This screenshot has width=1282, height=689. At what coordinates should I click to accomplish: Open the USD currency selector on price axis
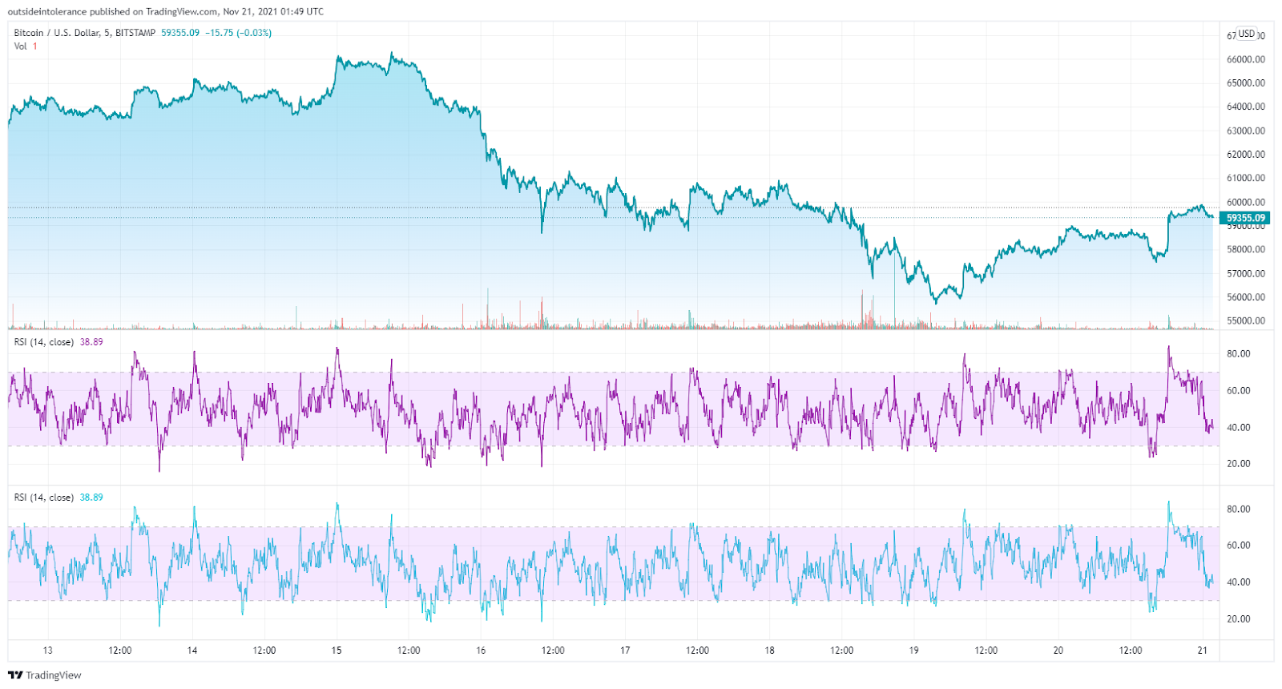click(x=1247, y=34)
